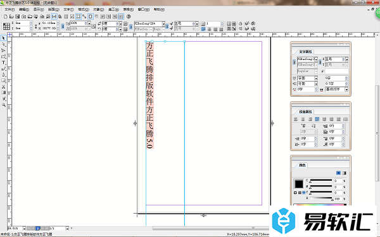The height and width of the screenshot is (237, 380).
Task: Click the column count input field
Action: coord(213,23)
